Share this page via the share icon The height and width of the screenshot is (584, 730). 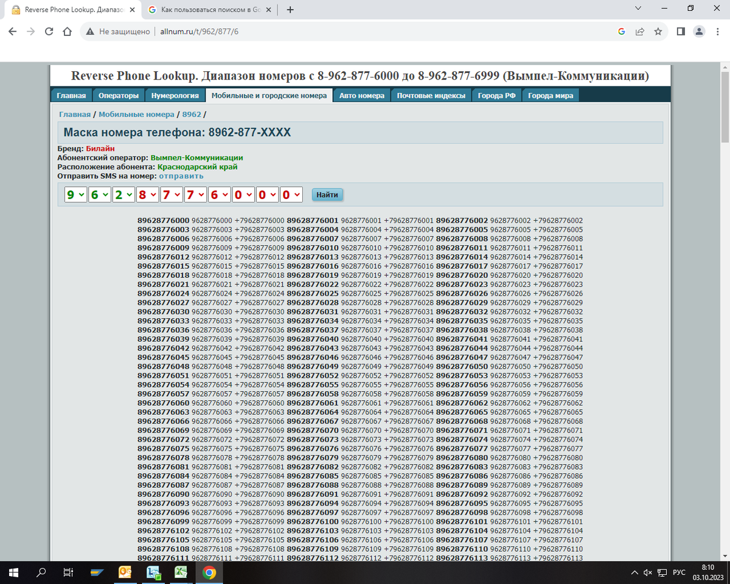tap(640, 31)
